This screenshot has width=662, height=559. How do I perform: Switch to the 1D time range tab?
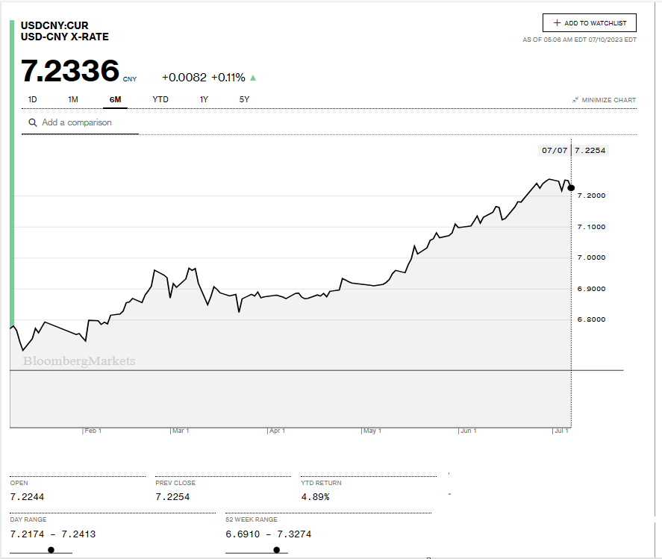tap(33, 99)
